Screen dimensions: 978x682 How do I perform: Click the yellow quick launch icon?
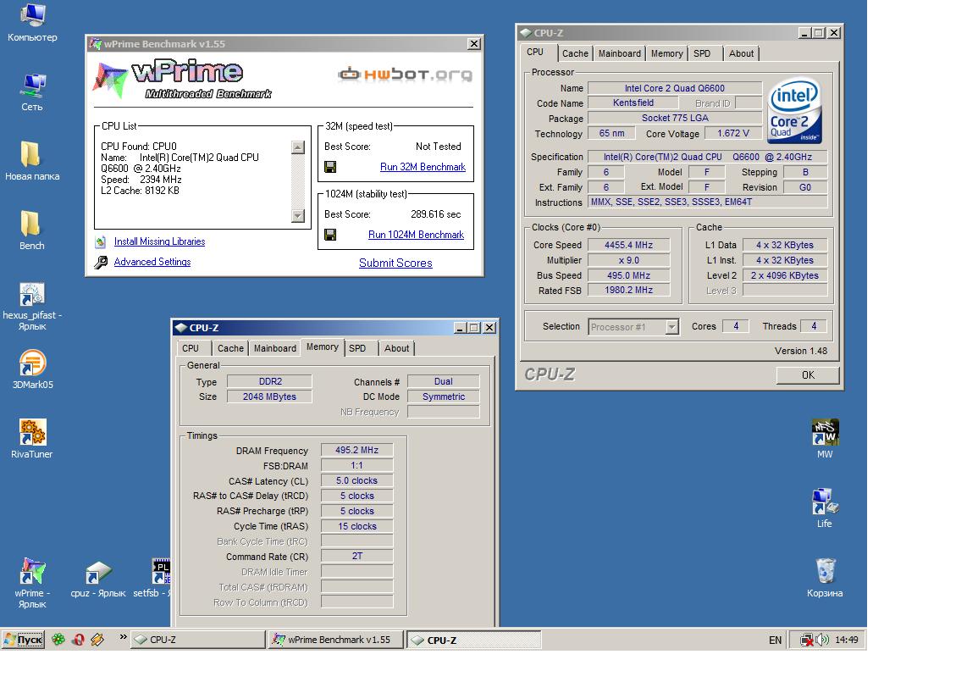click(97, 640)
